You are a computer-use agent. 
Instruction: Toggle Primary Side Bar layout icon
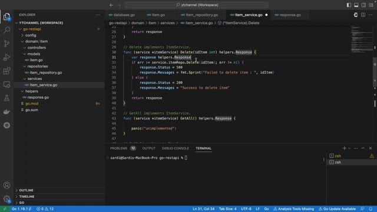point(349,5)
